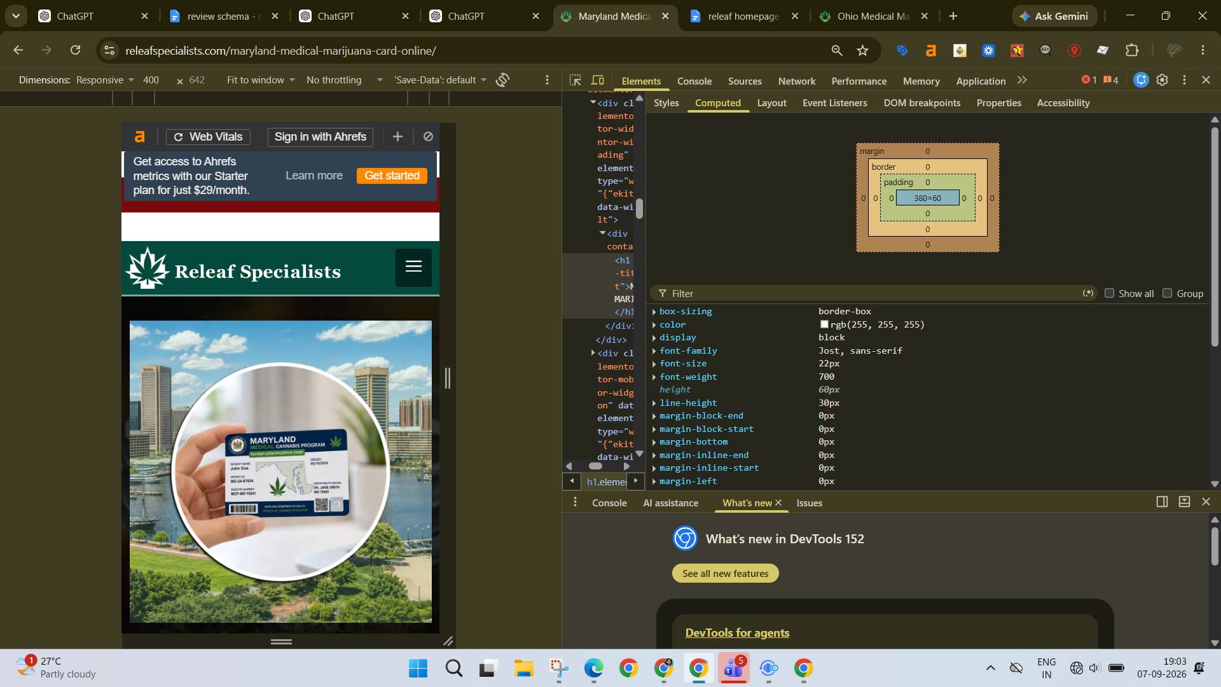Toggle the drawer sidebar layout icon
Image resolution: width=1221 pixels, height=687 pixels.
[x=1162, y=502]
